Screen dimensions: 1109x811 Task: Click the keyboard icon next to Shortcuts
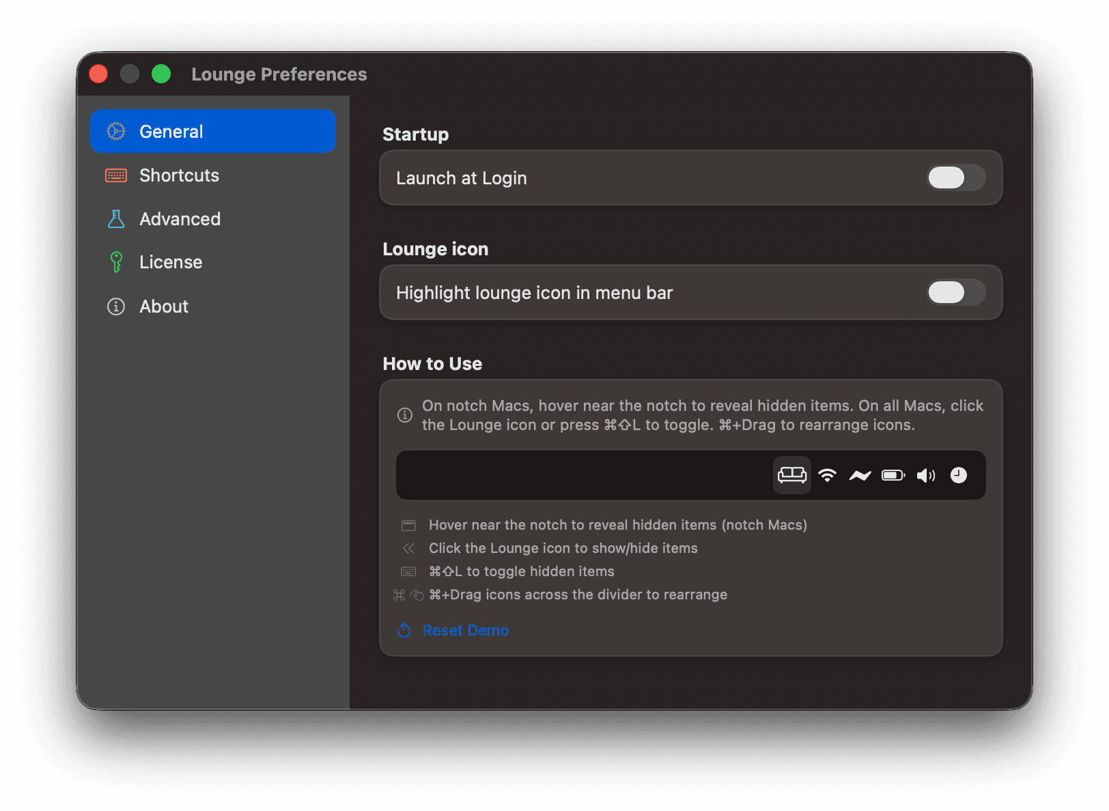[116, 175]
